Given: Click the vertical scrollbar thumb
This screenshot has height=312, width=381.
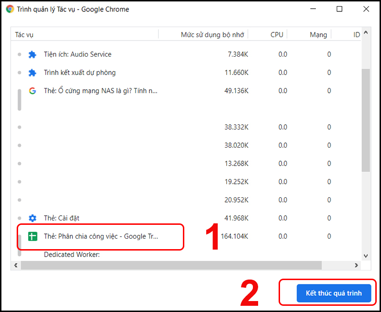Looking at the screenshot, I should (x=366, y=121).
